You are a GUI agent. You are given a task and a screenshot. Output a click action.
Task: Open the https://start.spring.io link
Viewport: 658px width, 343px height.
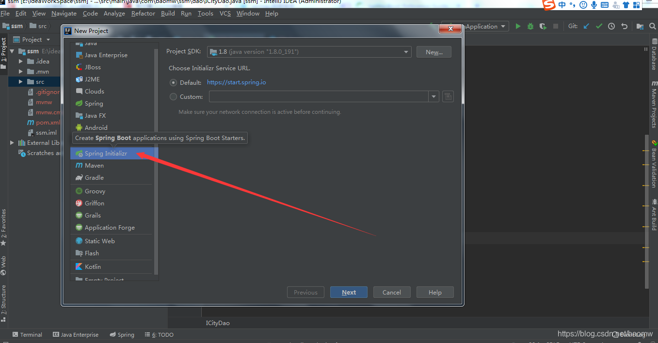236,82
